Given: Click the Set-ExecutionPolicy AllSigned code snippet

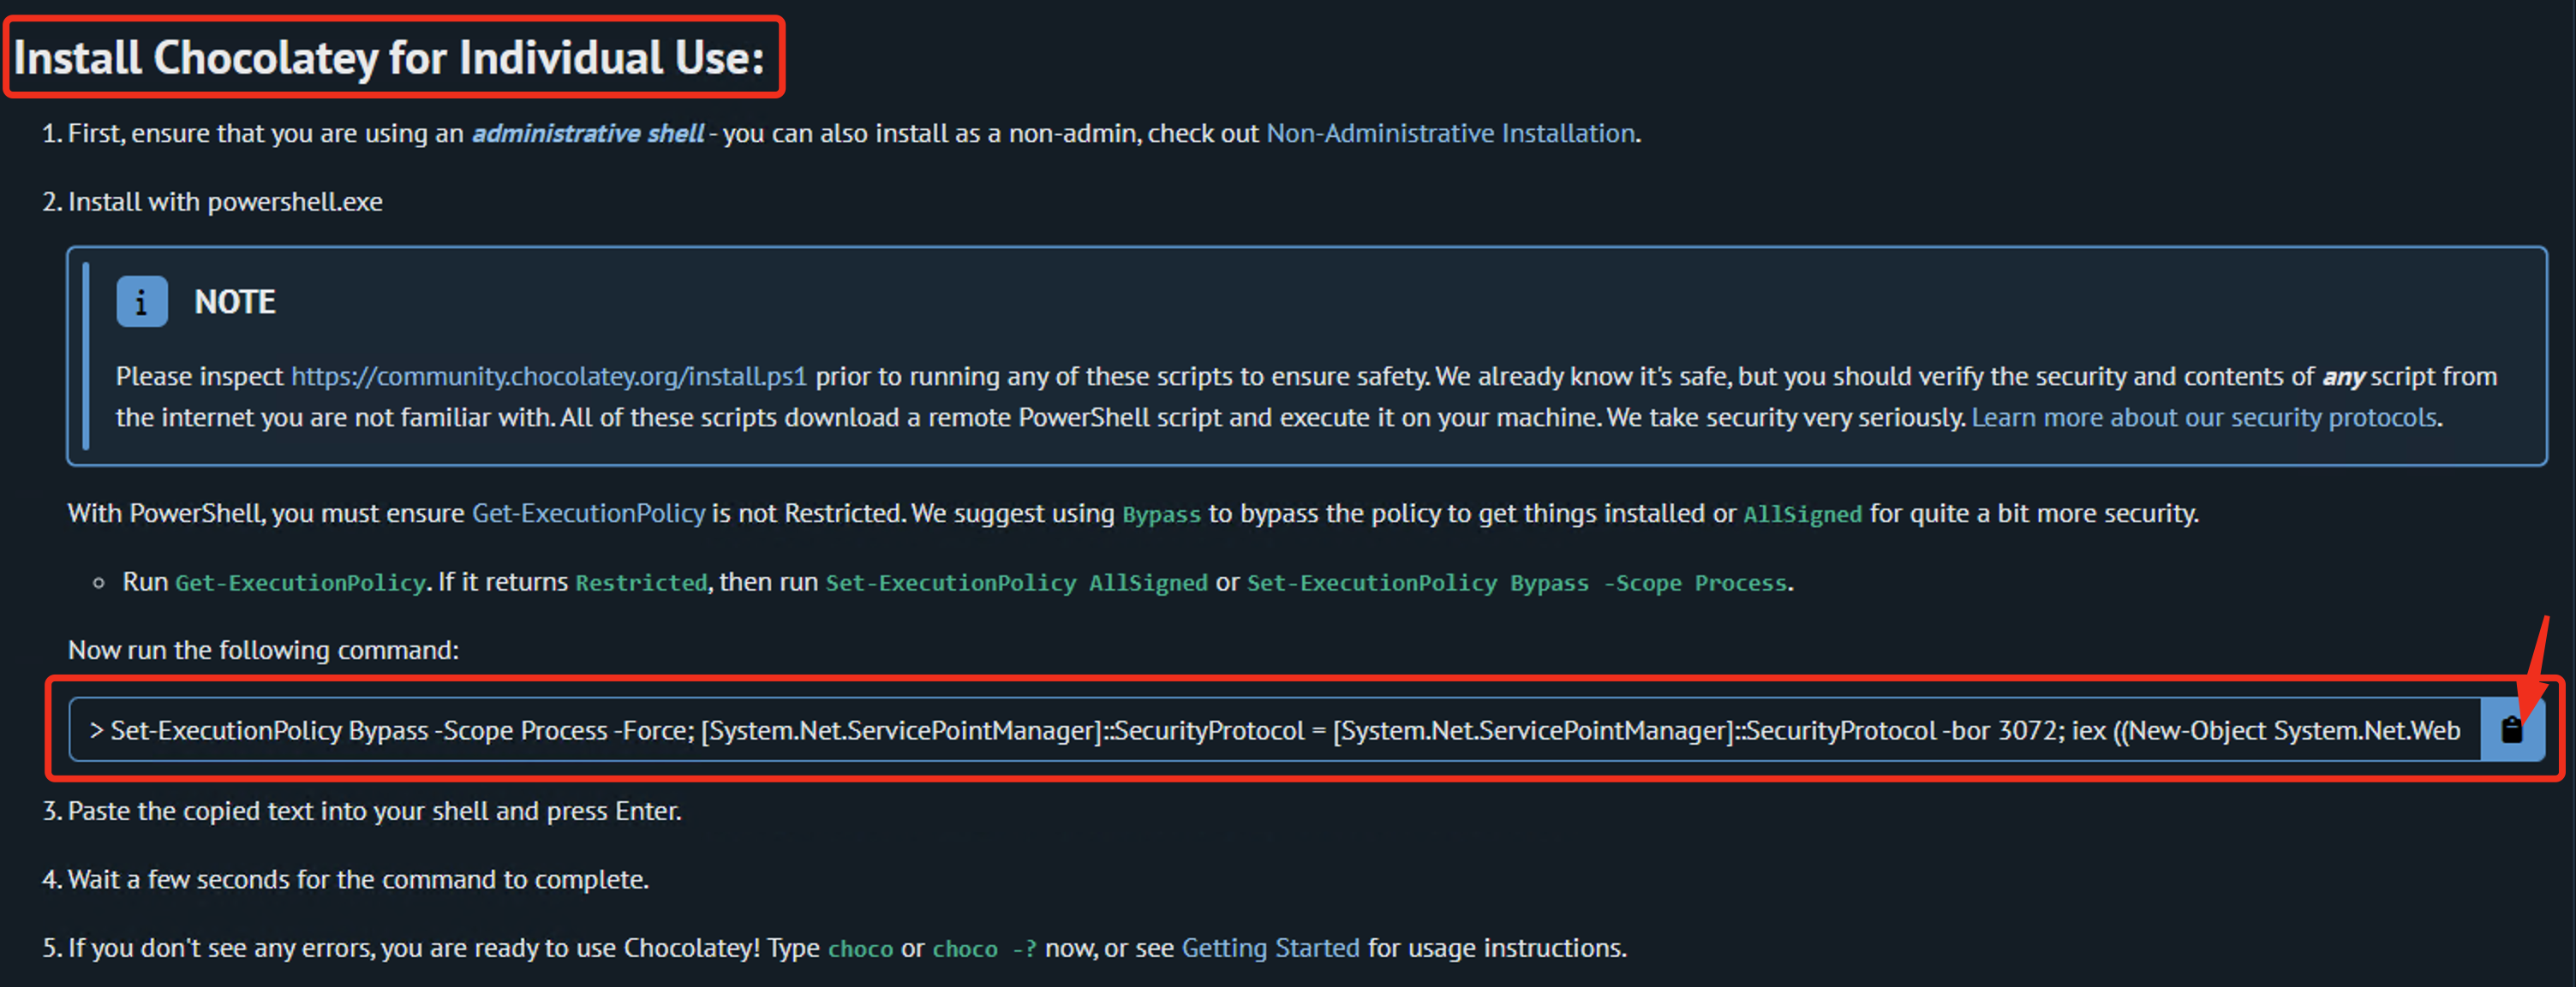Looking at the screenshot, I should coord(1016,582).
